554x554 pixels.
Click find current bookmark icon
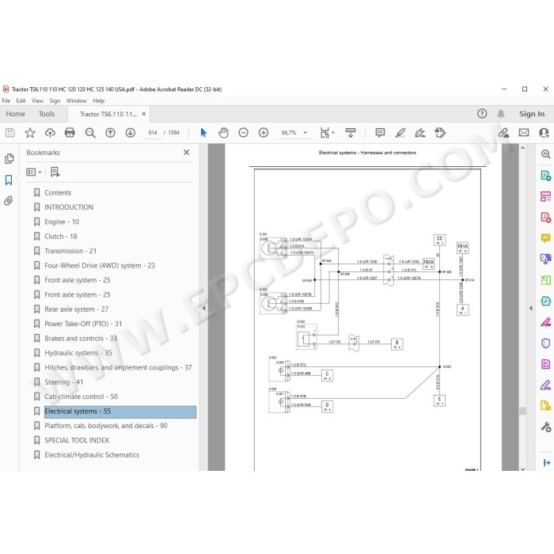point(55,172)
